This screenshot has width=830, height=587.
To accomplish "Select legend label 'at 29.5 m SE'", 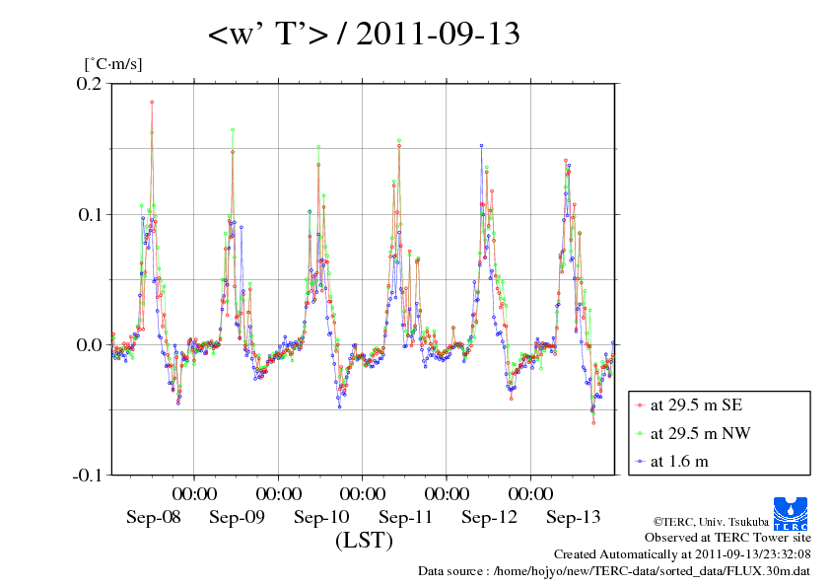I will pos(696,405).
